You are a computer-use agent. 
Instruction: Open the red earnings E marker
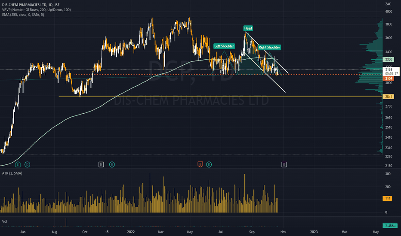[x=200, y=165]
